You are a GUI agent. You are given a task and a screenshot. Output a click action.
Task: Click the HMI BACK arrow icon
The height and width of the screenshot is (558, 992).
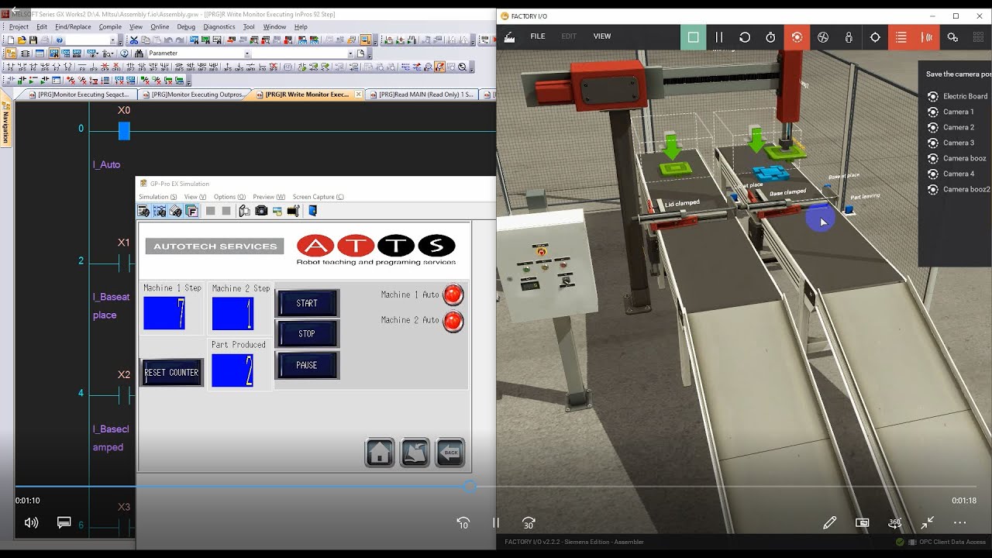450,453
